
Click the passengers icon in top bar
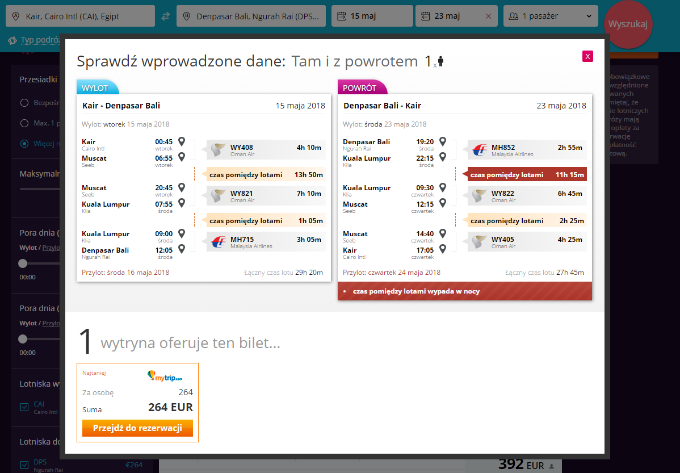514,16
